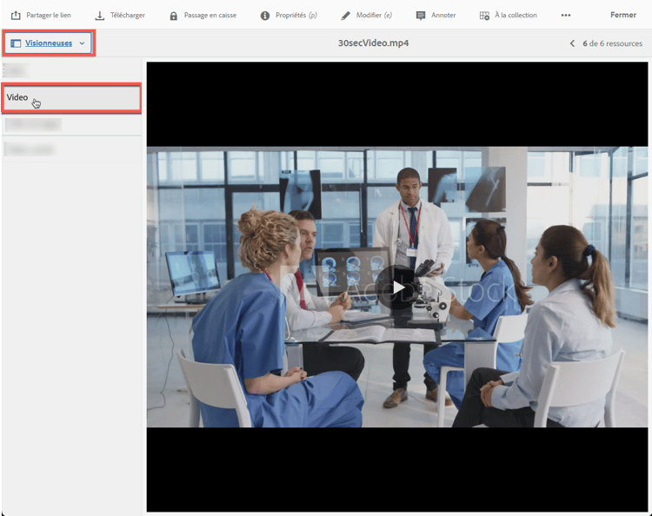Click the À la collection icon

point(484,16)
